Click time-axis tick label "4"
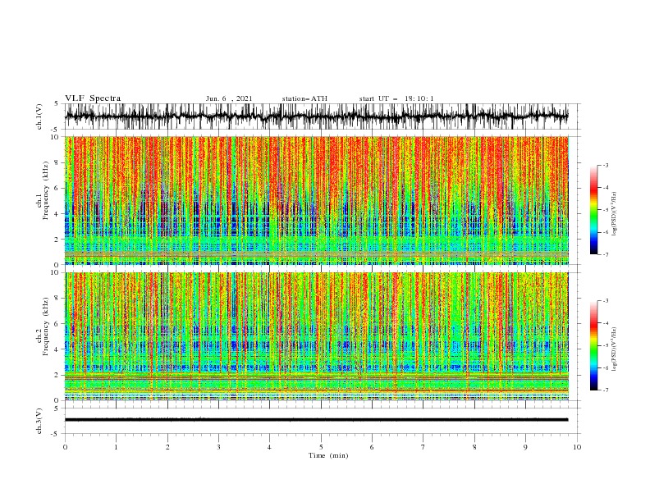The height and width of the screenshot is (502, 650). pyautogui.click(x=269, y=447)
